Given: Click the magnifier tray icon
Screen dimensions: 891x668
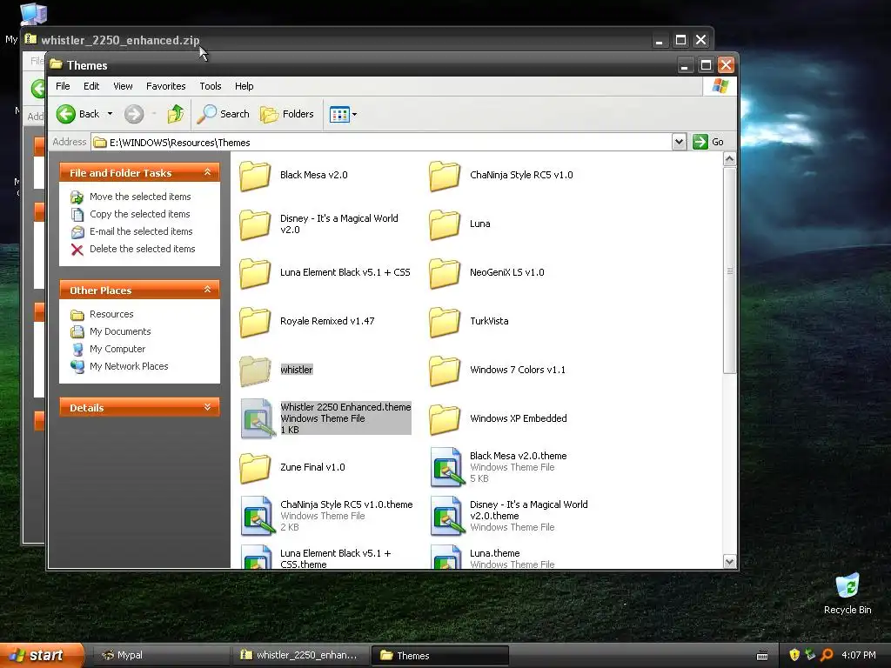Looking at the screenshot, I should pos(827,655).
